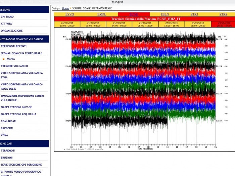Select 23/05/2016 20:00 - 24:00 time slot
This screenshot has width=235, height=176.
coord(67,24)
